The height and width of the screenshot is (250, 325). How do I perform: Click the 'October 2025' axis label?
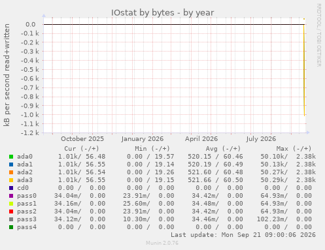point(82,139)
